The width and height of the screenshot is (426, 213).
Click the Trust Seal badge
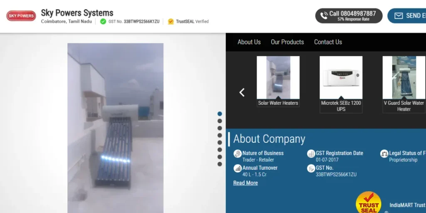(x=369, y=203)
